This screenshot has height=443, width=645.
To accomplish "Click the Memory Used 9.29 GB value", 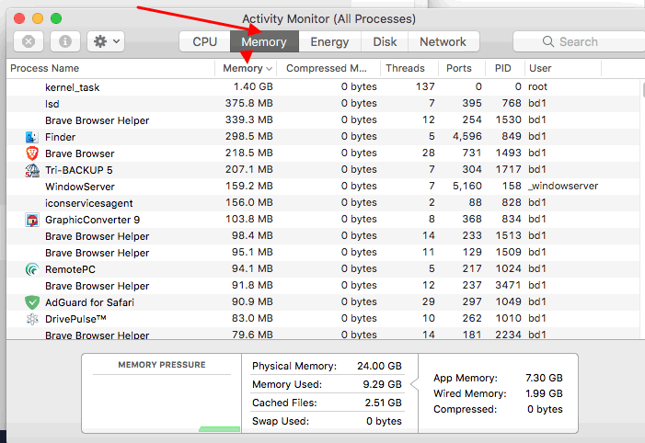I will (382, 384).
